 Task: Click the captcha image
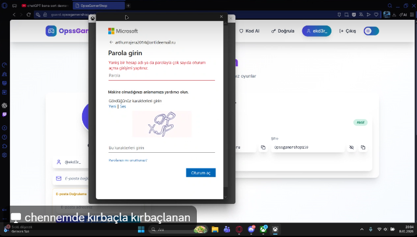(162, 124)
